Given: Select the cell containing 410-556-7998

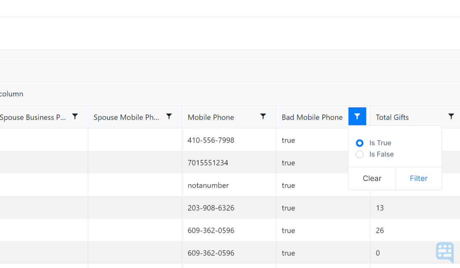Looking at the screenshot, I should 211,140.
